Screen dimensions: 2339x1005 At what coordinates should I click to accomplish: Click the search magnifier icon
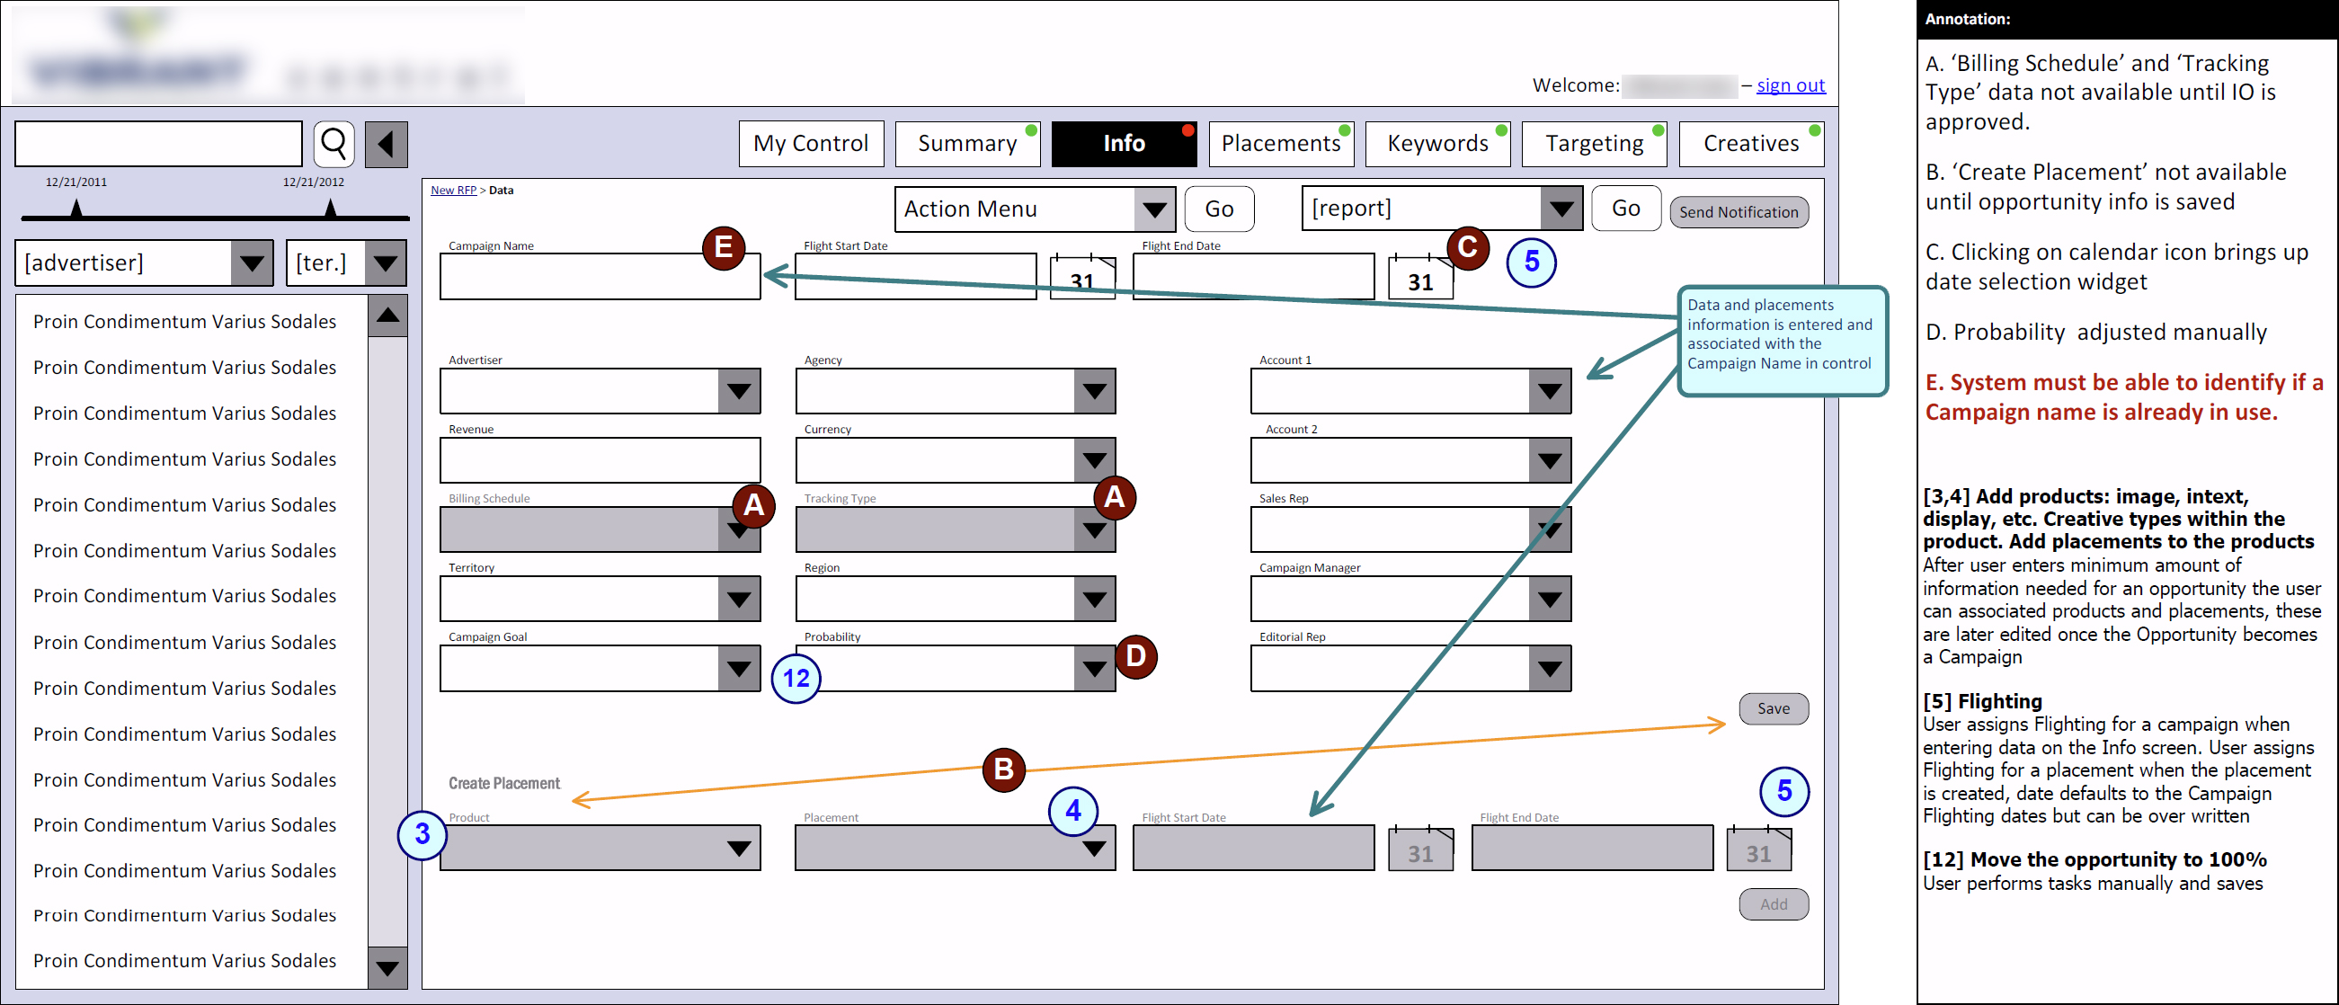click(x=334, y=144)
